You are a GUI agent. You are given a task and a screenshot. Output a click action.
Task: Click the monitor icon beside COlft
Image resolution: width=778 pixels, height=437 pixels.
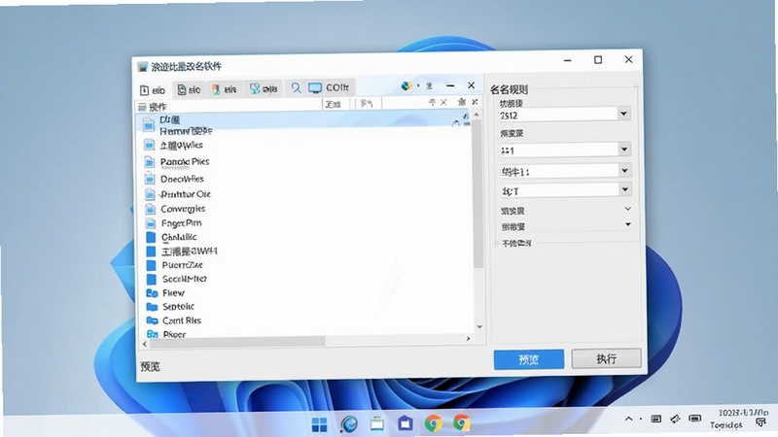click(315, 87)
